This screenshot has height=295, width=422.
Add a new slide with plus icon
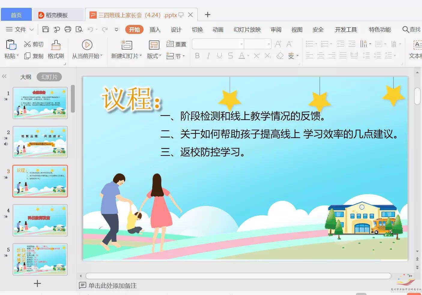37,284
